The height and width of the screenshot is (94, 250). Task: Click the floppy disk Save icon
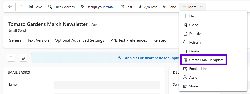click(x=31, y=7)
